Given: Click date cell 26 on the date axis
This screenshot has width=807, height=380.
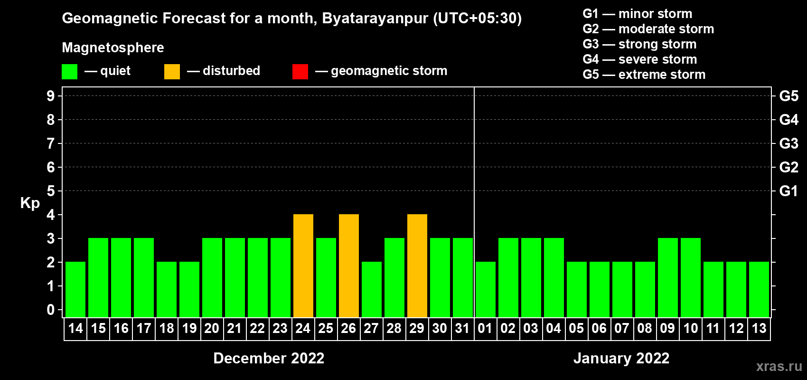Looking at the screenshot, I should pos(349,329).
